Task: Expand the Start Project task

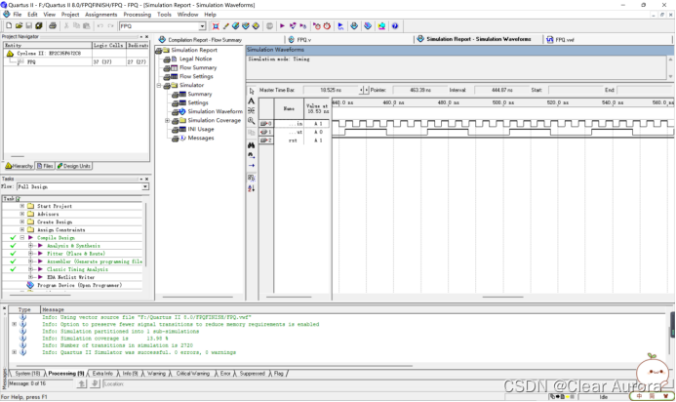Action: (x=22, y=206)
